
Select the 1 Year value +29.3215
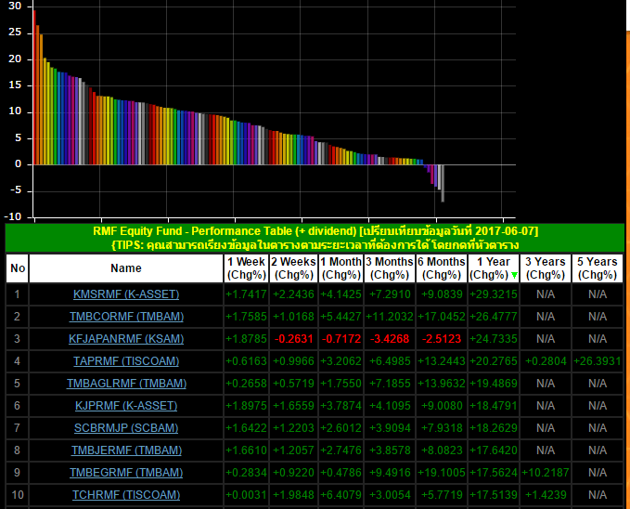(x=494, y=294)
